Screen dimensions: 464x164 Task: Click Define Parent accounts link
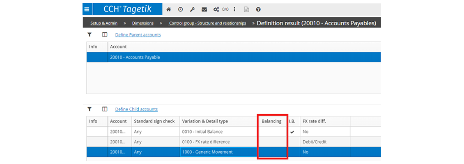pyautogui.click(x=138, y=35)
